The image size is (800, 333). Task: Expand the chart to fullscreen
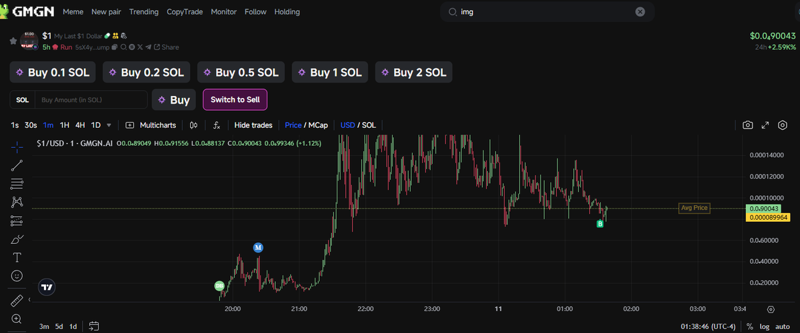tap(765, 125)
